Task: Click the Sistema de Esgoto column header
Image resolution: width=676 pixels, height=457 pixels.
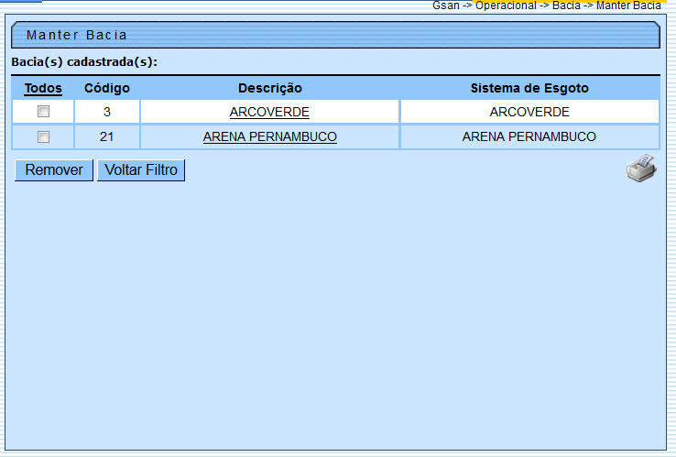Action: [x=529, y=89]
